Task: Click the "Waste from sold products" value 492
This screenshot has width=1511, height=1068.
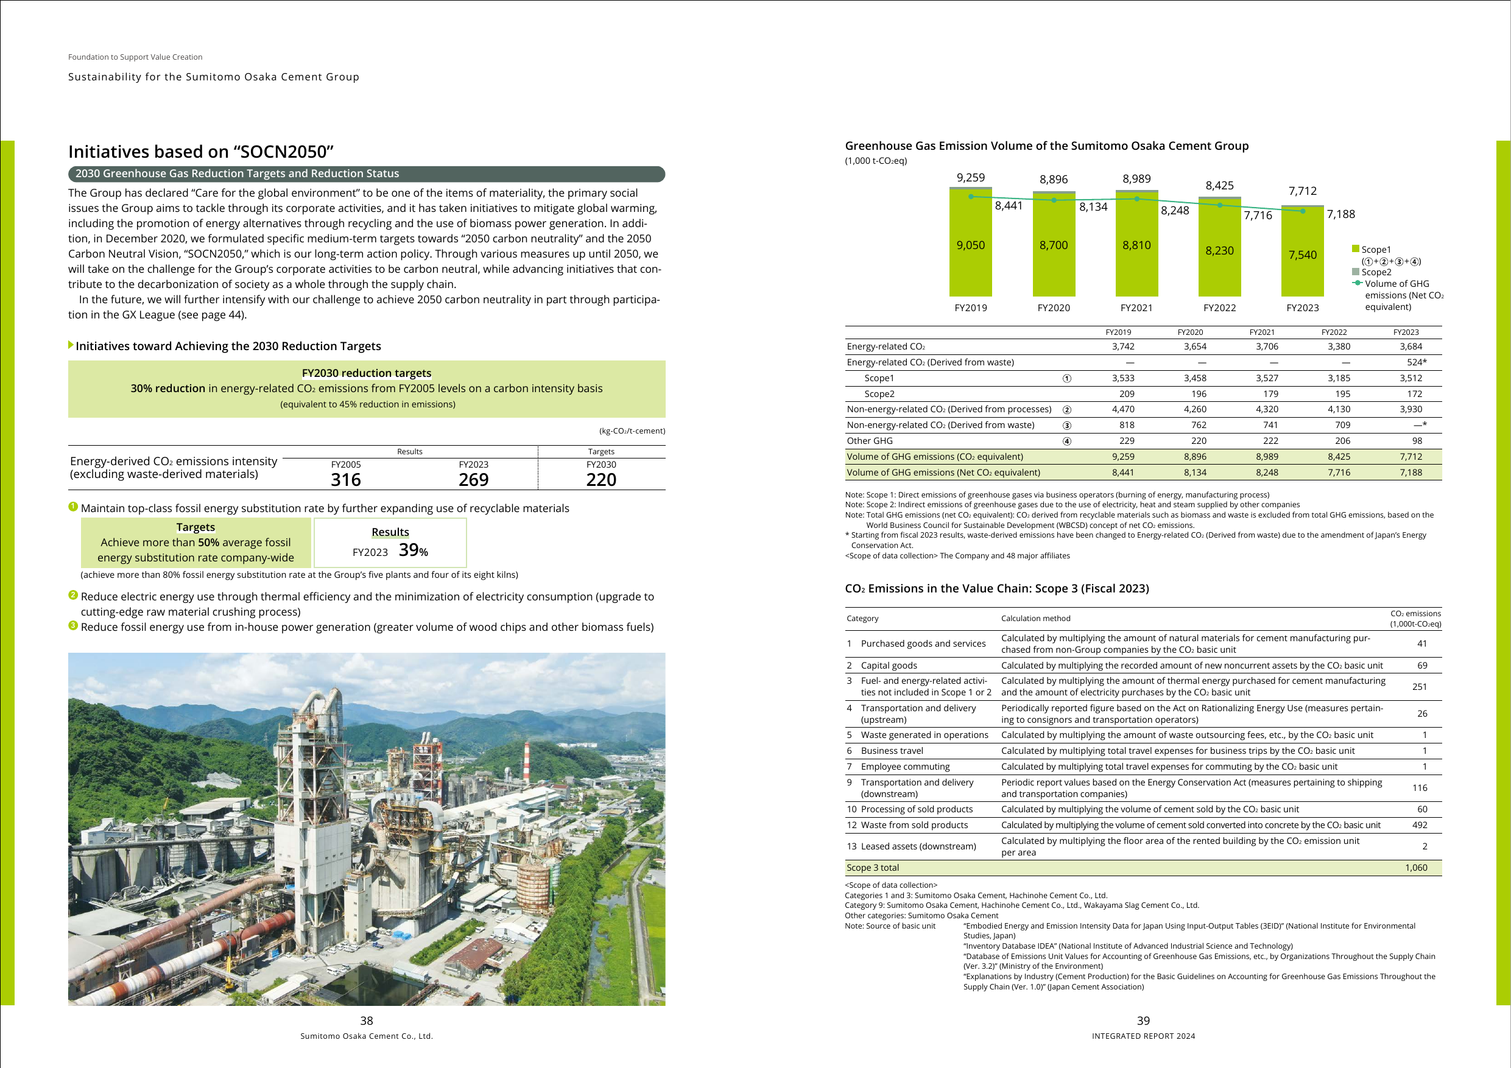Action: [x=1420, y=825]
